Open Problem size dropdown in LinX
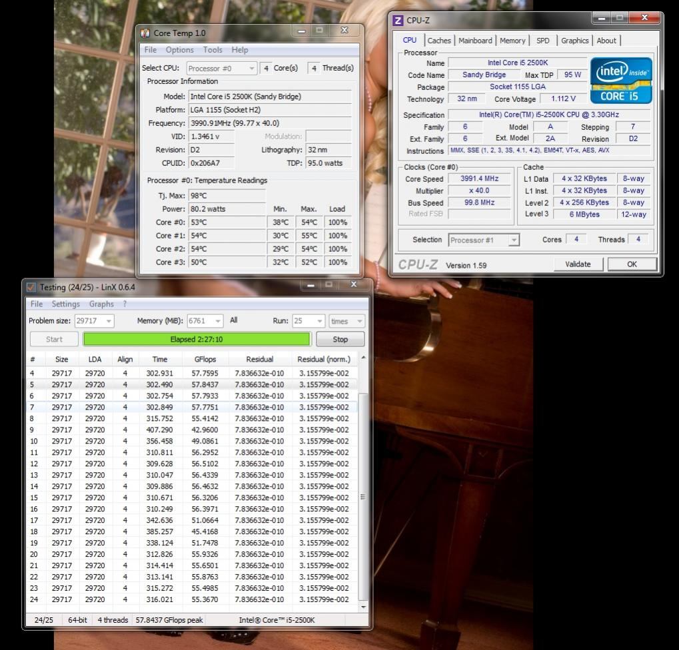The width and height of the screenshot is (679, 650). coord(94,321)
